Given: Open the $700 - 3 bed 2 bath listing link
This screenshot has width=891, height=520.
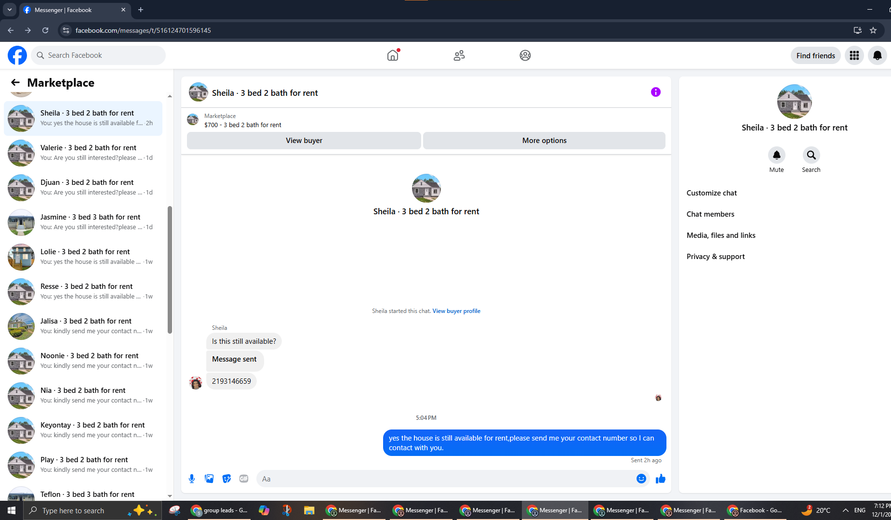Looking at the screenshot, I should pos(243,125).
